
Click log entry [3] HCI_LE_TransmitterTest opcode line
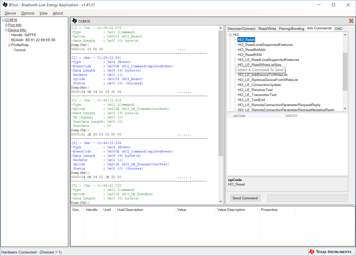pyautogui.click(x=120, y=109)
